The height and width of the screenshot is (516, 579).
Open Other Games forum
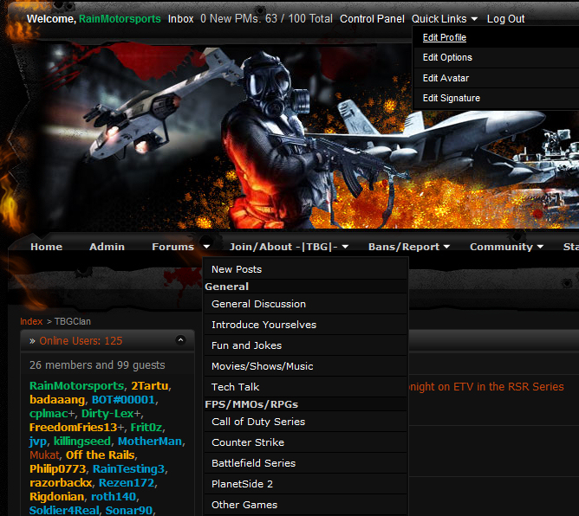306,505
